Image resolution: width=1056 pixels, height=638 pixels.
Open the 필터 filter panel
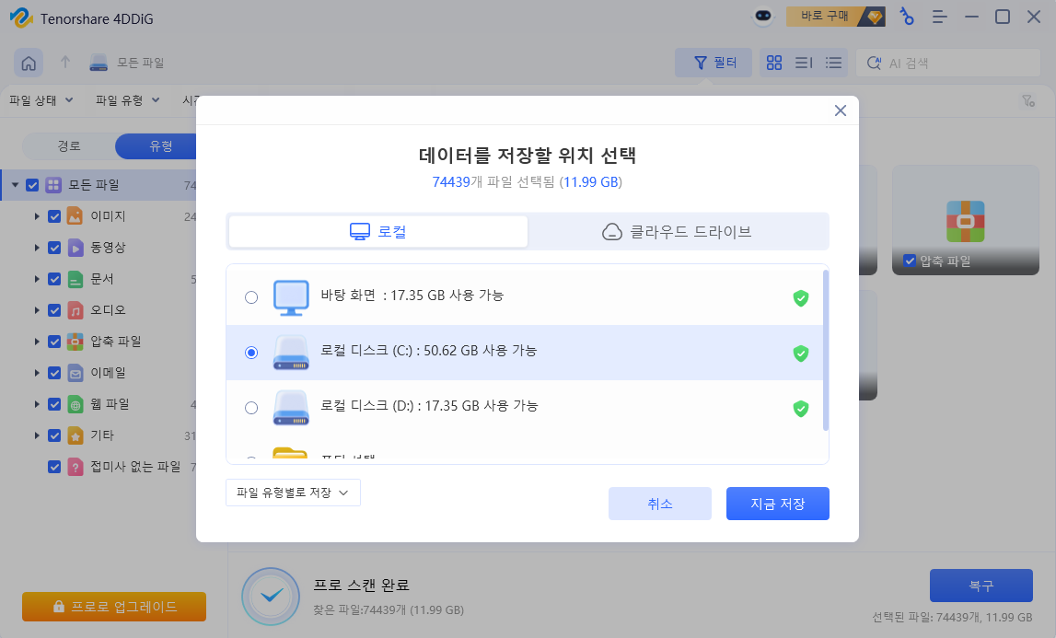point(714,62)
